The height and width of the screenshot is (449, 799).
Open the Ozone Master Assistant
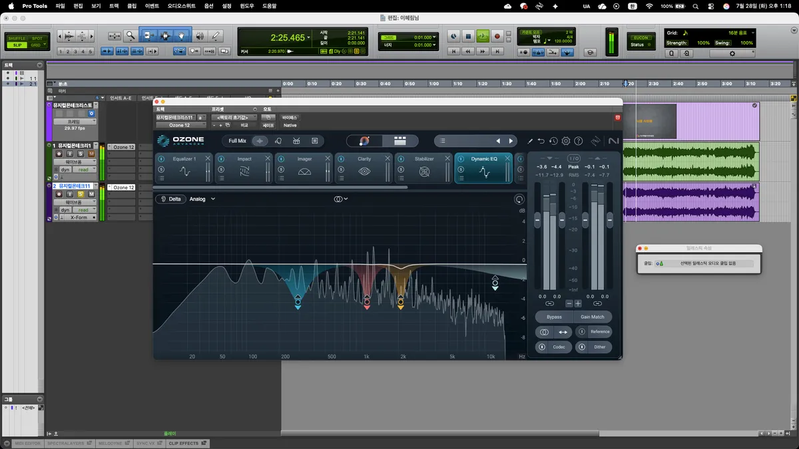tap(364, 141)
